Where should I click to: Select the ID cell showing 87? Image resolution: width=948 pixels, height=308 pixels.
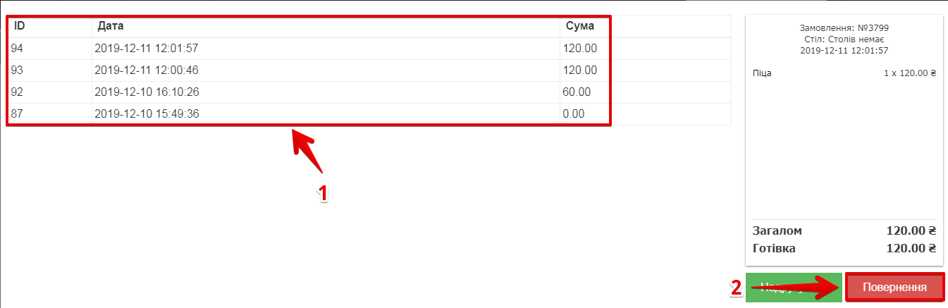click(x=18, y=114)
